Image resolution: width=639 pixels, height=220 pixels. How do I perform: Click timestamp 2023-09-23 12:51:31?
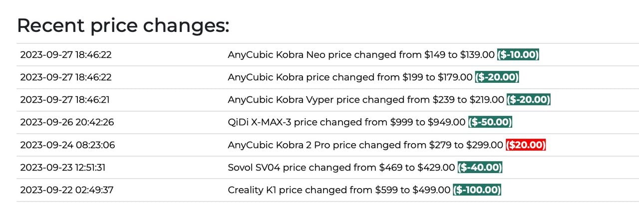(x=62, y=167)
